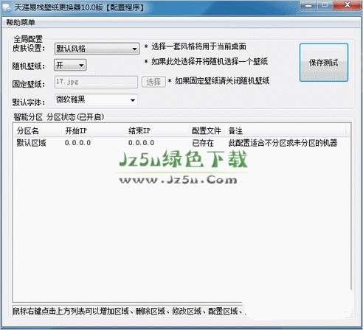Click the 分区状态(已开启) text

[75, 117]
